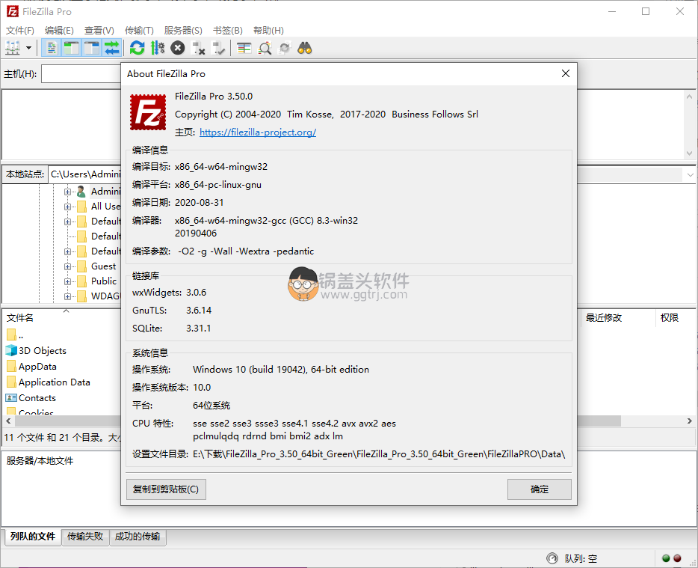
Task: Expand the All Users folder node
Action: 67,207
